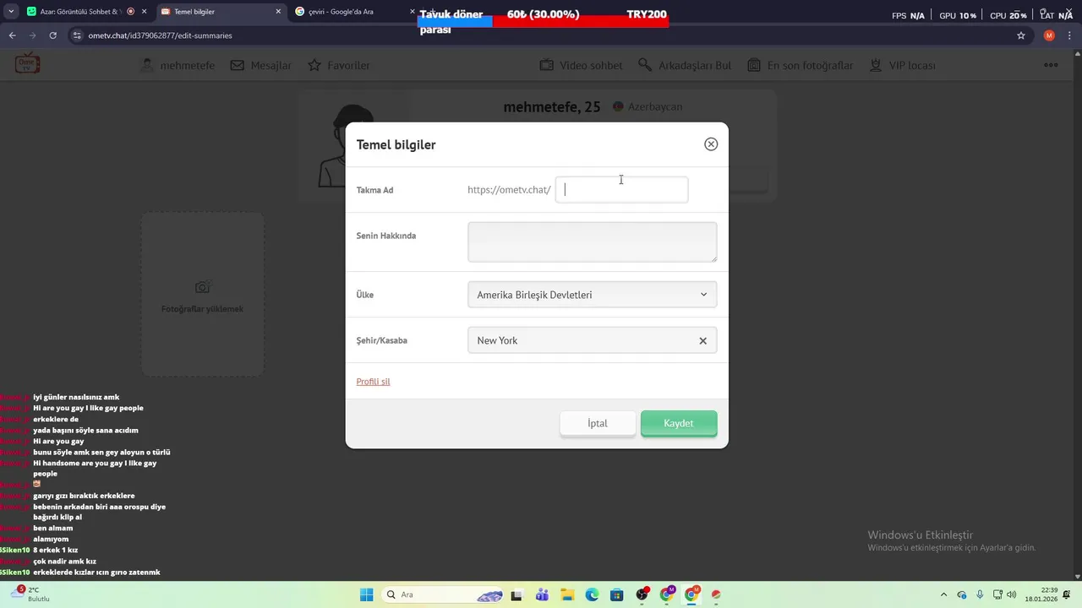Bookmark this page with the star icon
Screen dimensions: 1082x608
[1021, 35]
